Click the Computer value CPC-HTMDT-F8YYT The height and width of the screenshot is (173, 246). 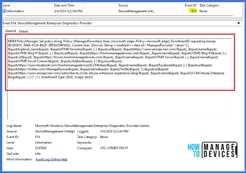(x=114, y=148)
